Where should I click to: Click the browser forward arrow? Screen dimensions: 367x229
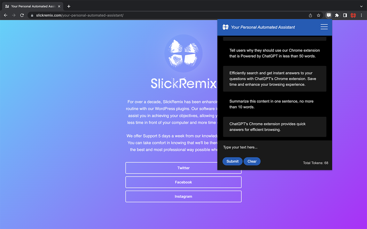click(x=13, y=15)
